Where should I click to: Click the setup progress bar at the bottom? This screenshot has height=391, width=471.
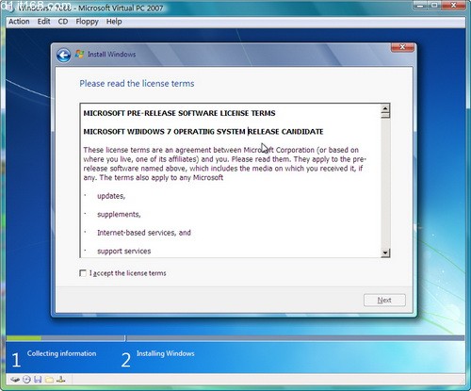pyautogui.click(x=235, y=338)
